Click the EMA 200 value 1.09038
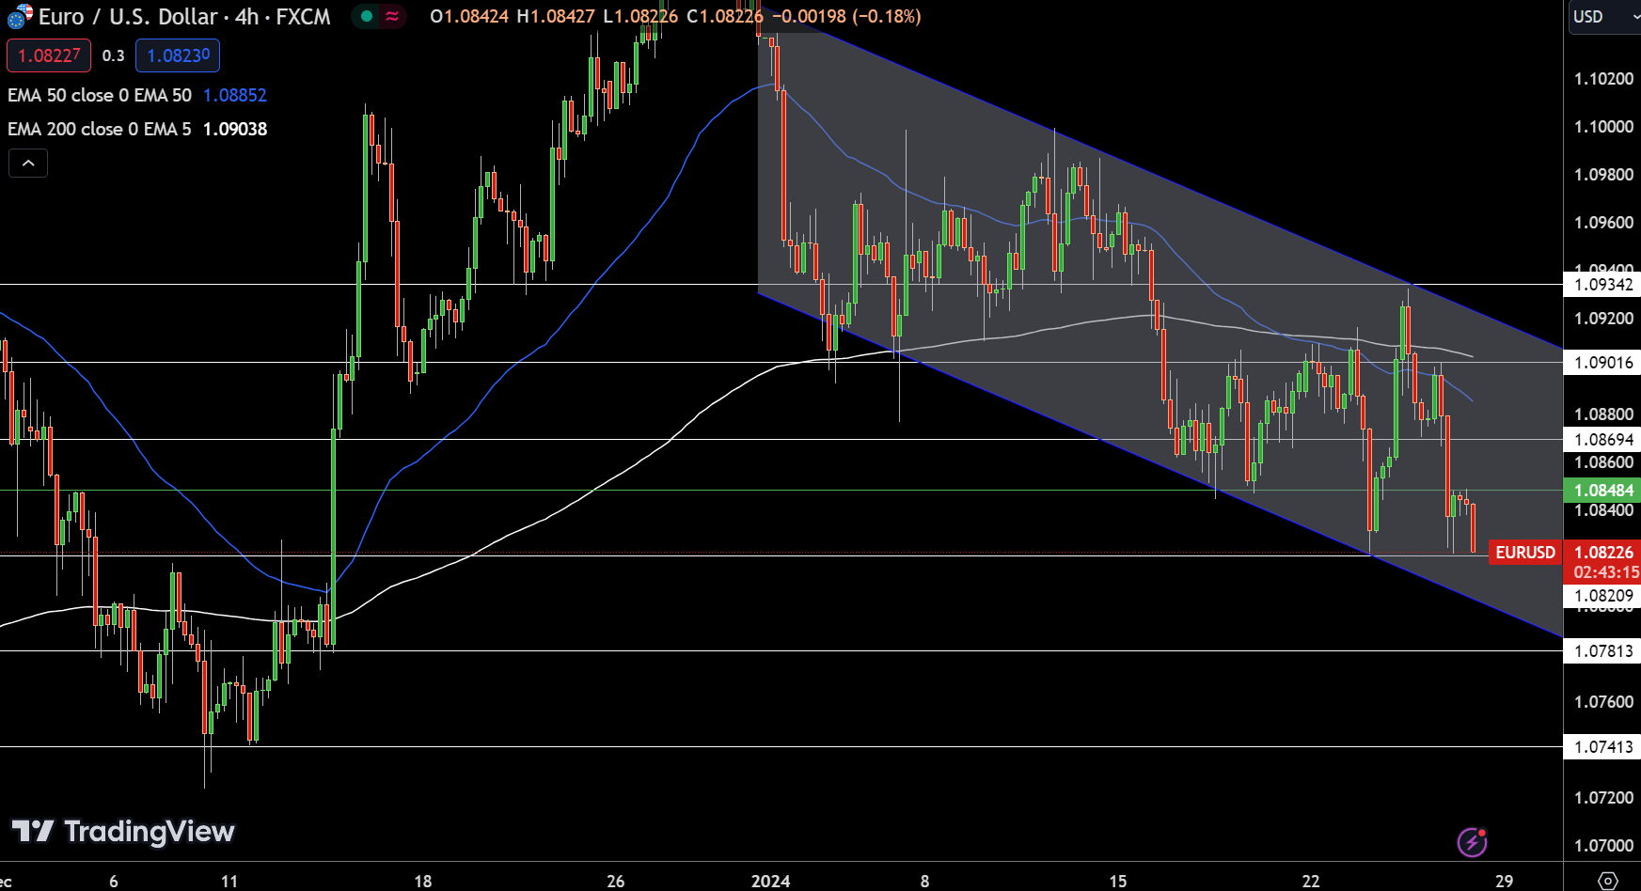 click(x=235, y=129)
